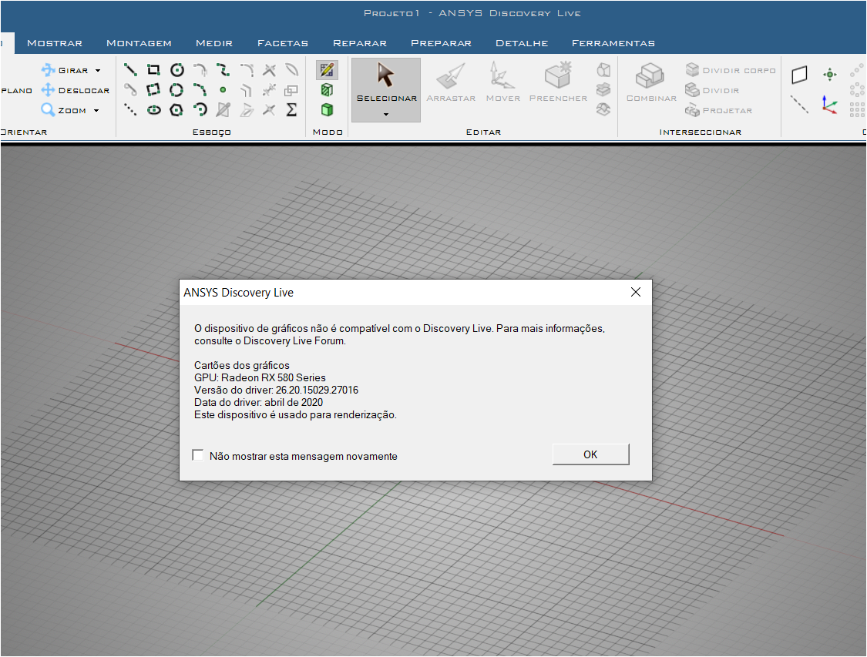This screenshot has width=867, height=657.
Task: Insert a Plane with plane icon
Action: point(799,75)
